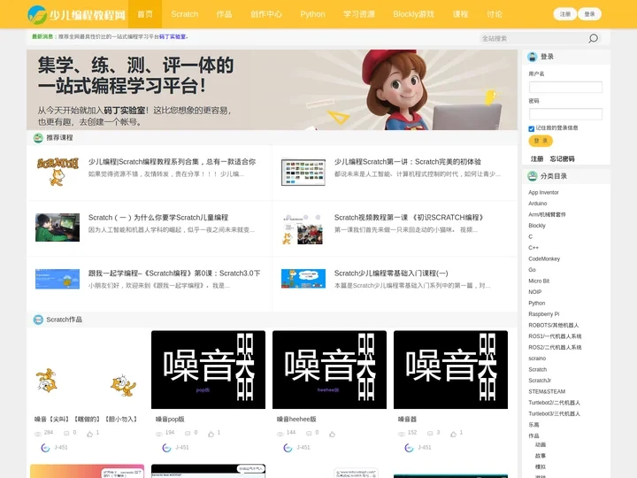
Task: Click the author avatar under 噪音heehee版
Action: (288, 448)
